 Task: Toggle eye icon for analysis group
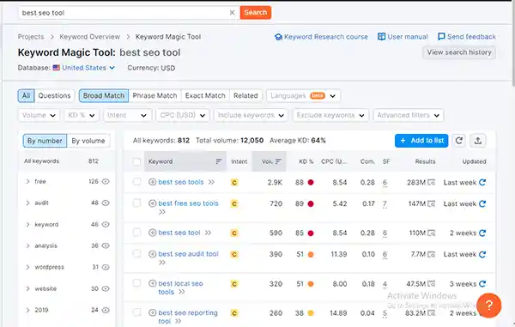pyautogui.click(x=106, y=245)
